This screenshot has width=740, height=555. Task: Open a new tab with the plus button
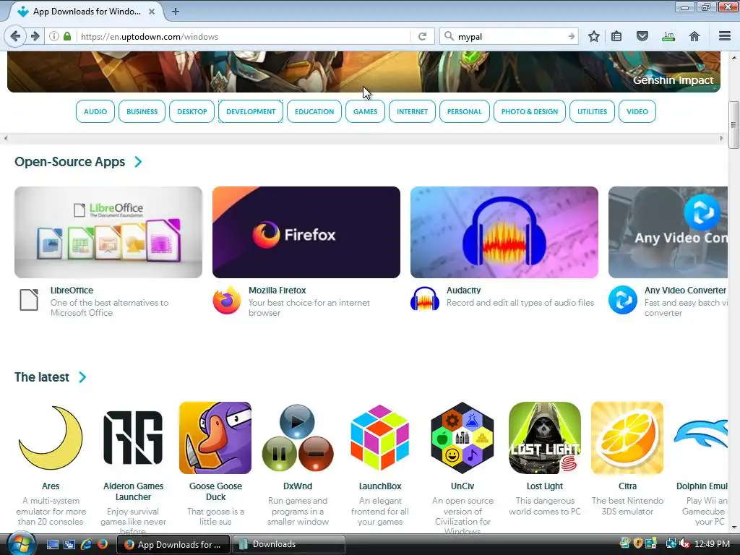(175, 12)
